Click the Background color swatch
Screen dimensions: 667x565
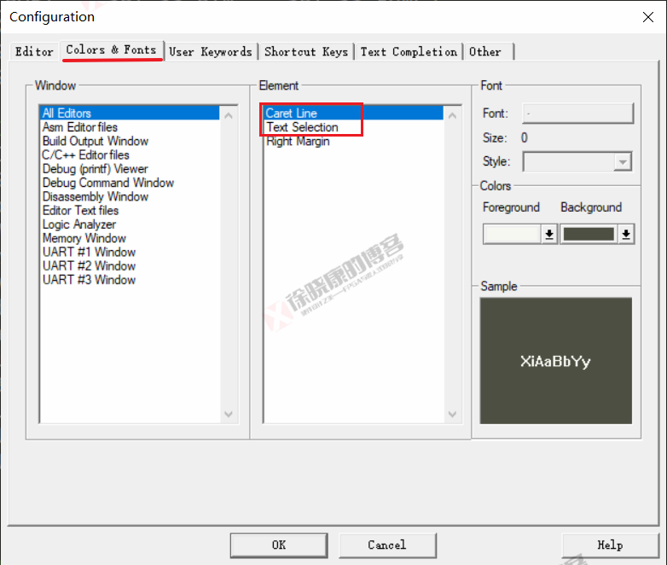click(589, 235)
